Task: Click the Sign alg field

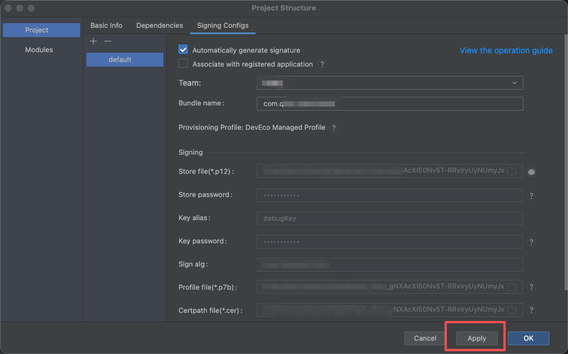Action: (389, 265)
